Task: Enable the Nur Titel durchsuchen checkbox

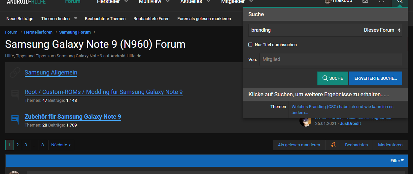Action: 250,44
